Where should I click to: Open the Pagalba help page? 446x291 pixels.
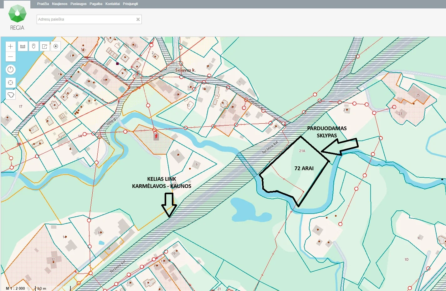pos(96,4)
